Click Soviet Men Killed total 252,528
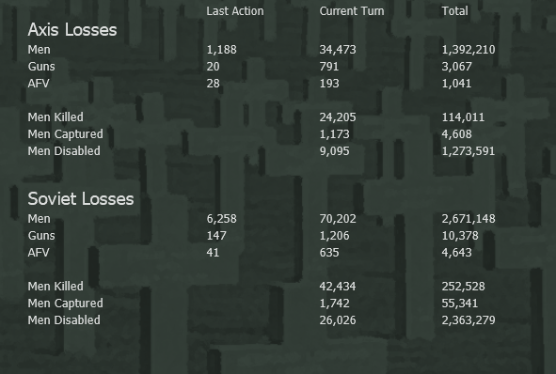The height and width of the screenshot is (374, 556). (x=463, y=287)
